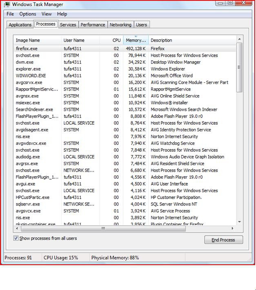Select the explorer.exe process

(125, 69)
